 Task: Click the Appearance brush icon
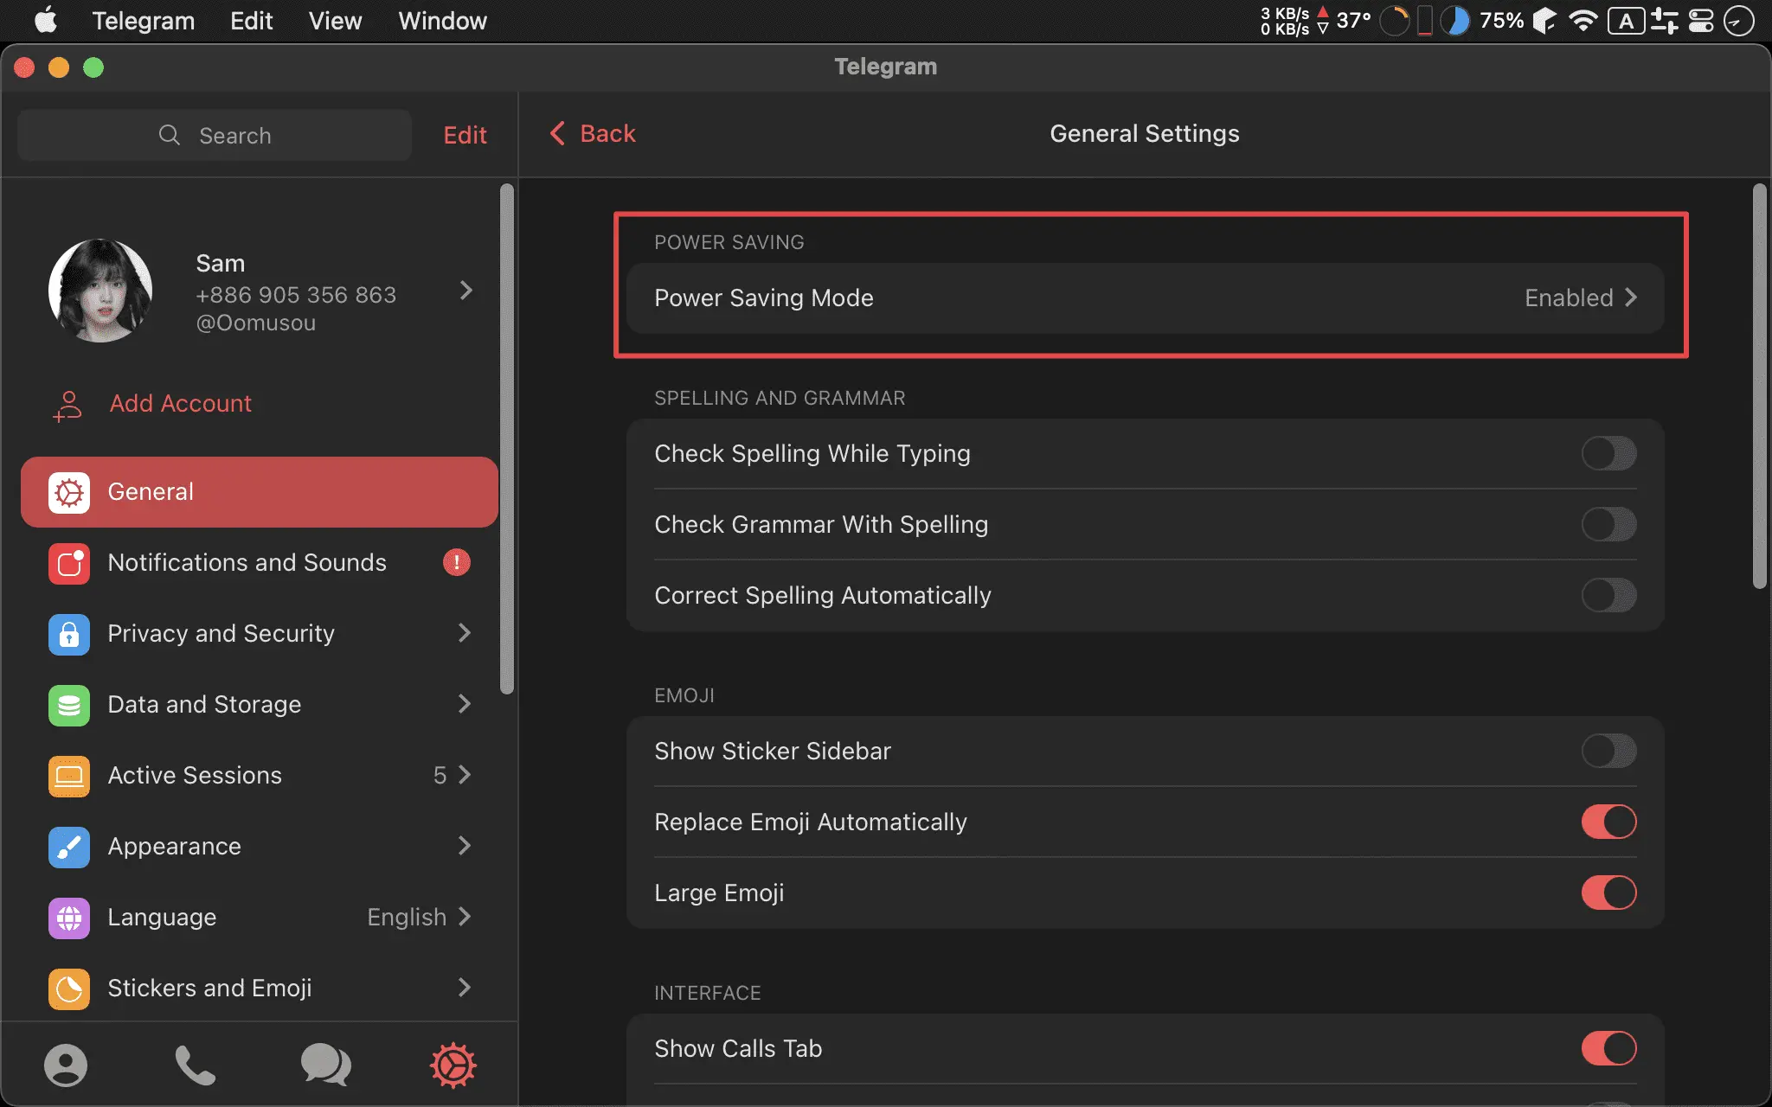pyautogui.click(x=69, y=847)
